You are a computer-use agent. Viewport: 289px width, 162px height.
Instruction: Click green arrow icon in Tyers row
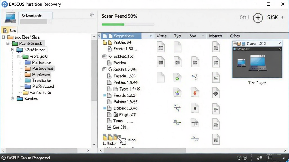point(177,122)
